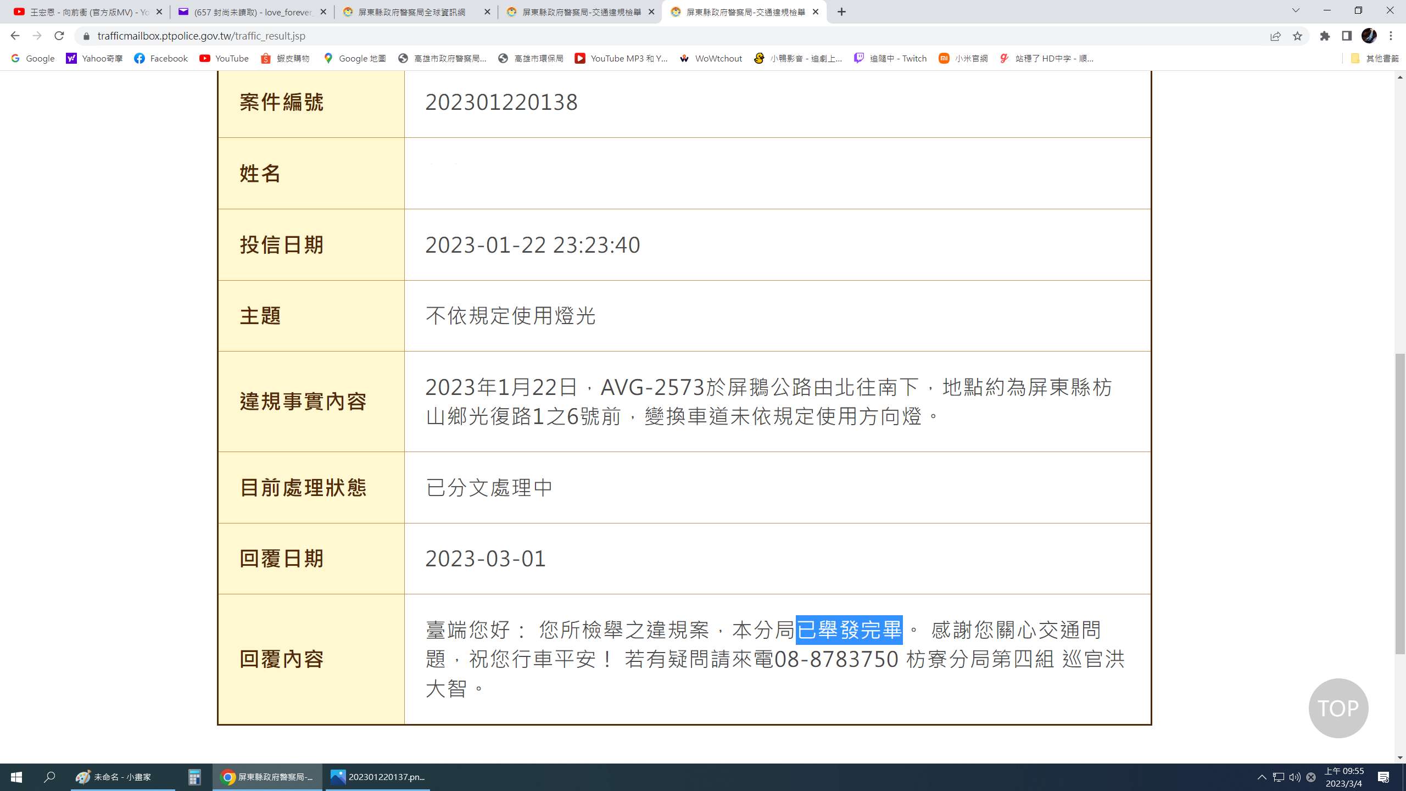The image size is (1406, 791).
Task: Click the status 已分文處理中
Action: pyautogui.click(x=489, y=488)
